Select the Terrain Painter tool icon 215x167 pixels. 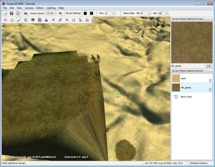pos(19,20)
